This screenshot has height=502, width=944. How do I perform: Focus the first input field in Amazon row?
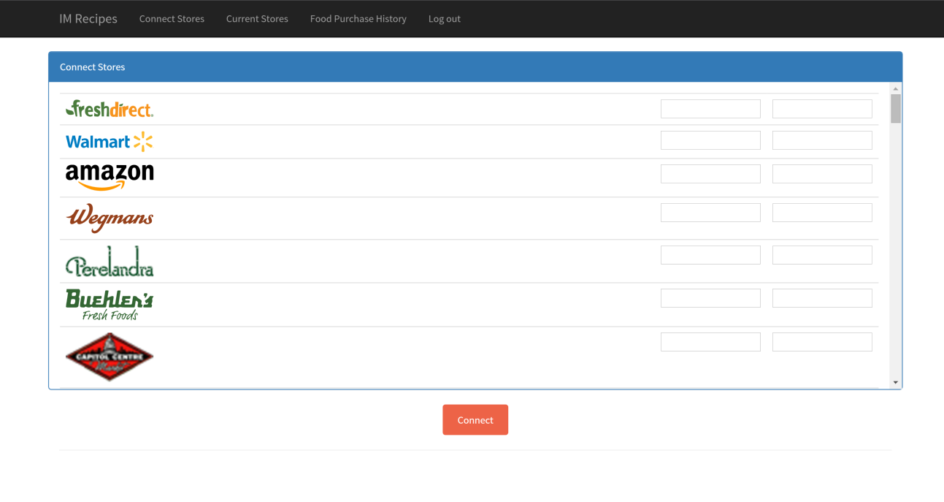click(710, 174)
